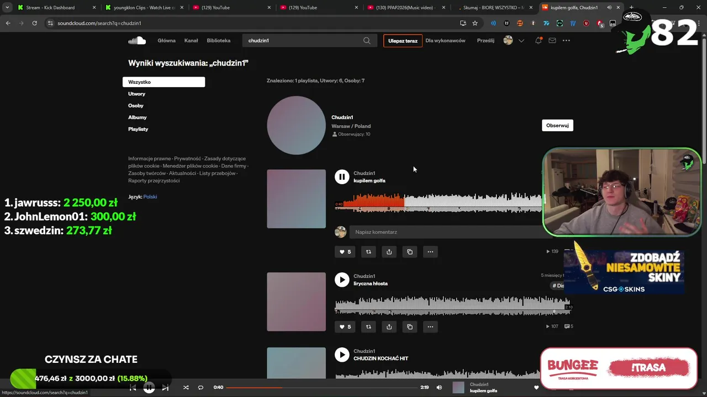
Task: Click 'Obserwuj' for Chudzin1
Action: click(x=557, y=125)
